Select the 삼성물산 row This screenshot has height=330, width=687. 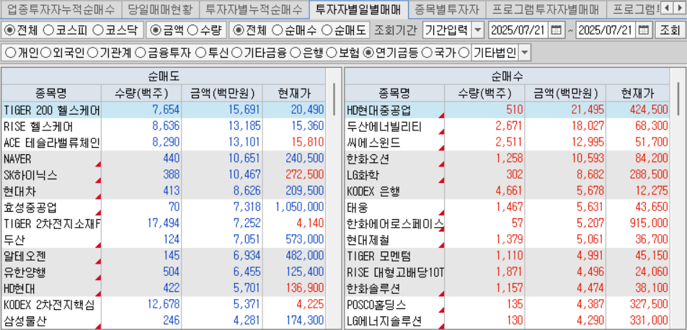(163, 321)
